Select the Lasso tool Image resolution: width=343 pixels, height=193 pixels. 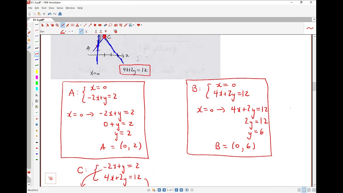(x=110, y=25)
